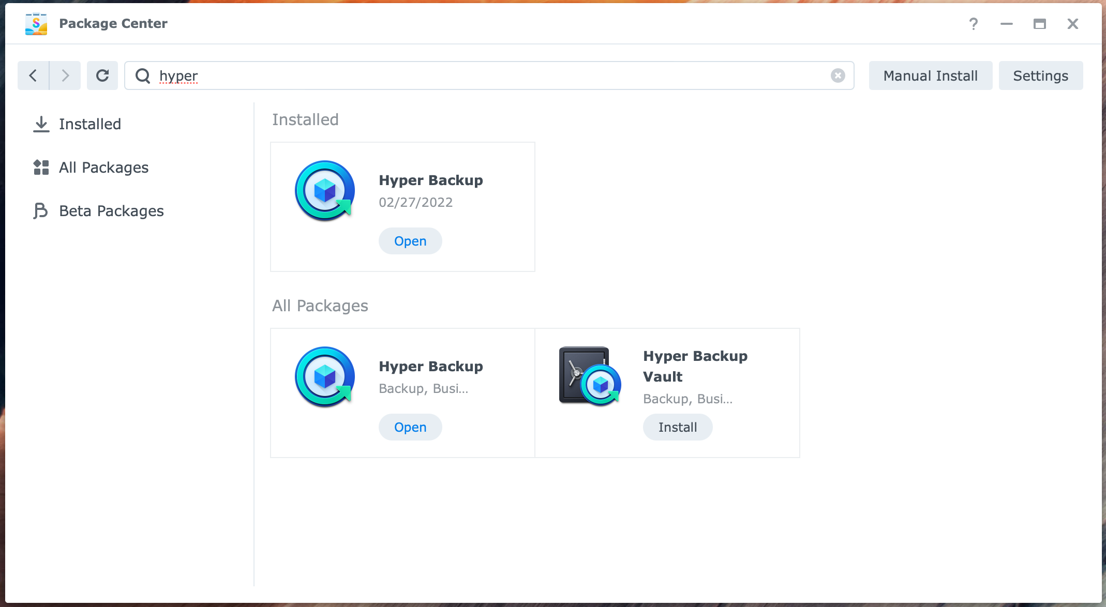
Task: Click the Hyper Backup Vault safe icon
Action: tap(590, 376)
